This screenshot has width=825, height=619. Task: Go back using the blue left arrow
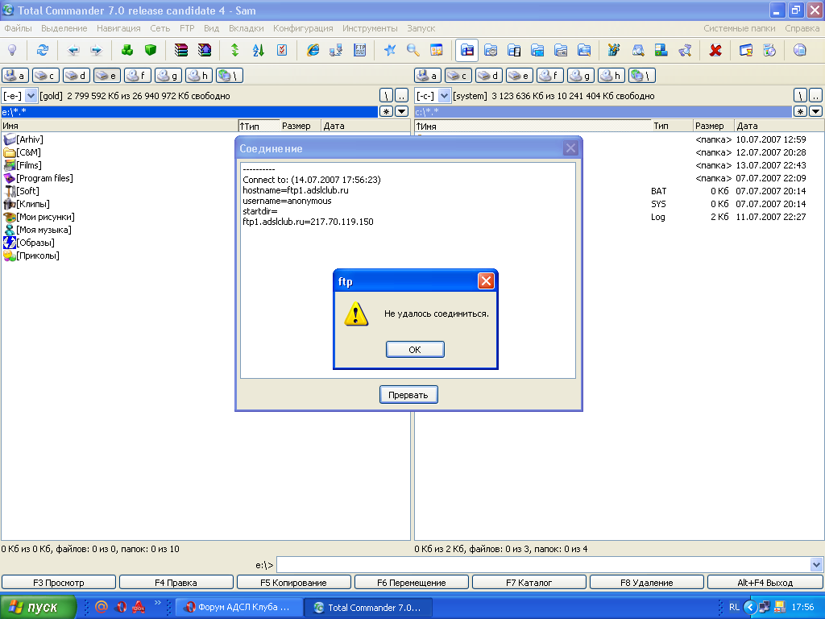click(73, 50)
